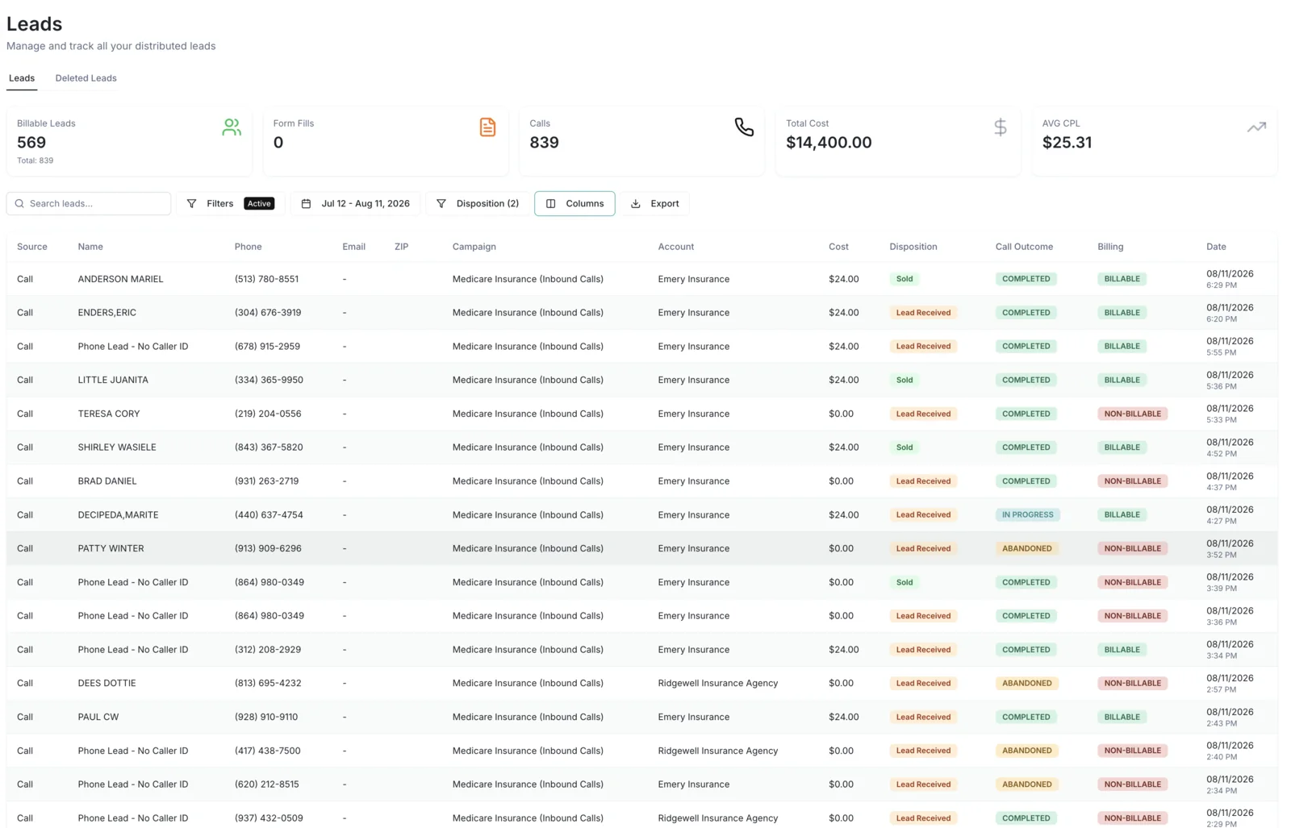Screen dimensions: 1291x828
Task: Sort by the Source column header
Action: [32, 247]
